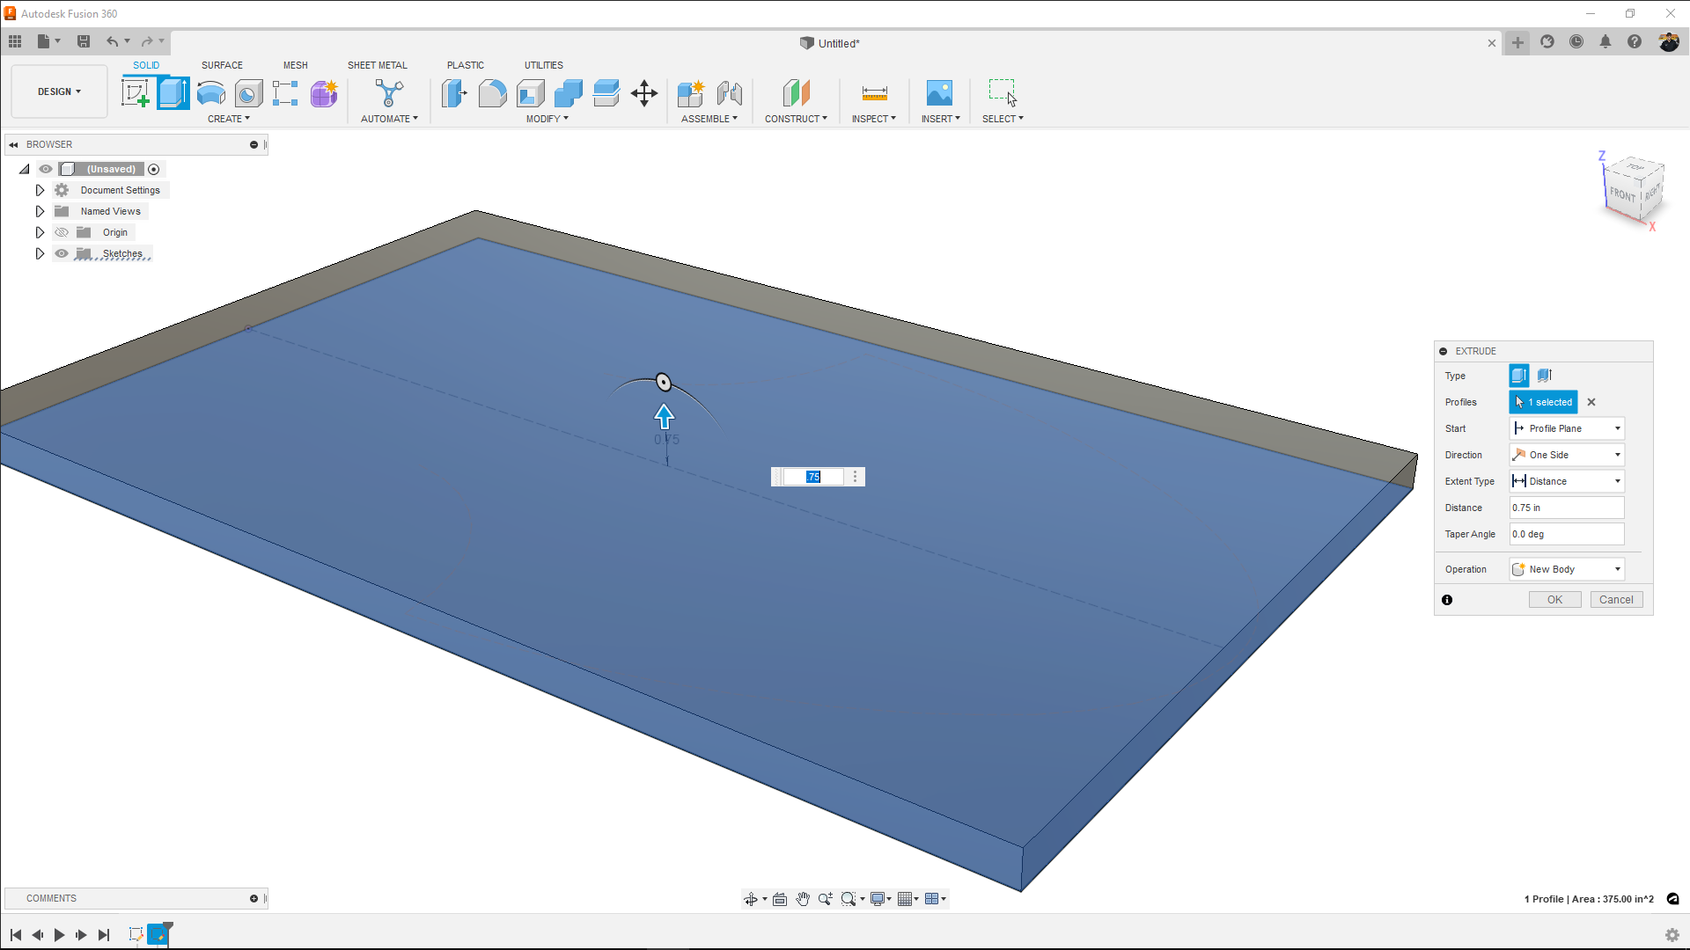
Task: Click the Insert image icon
Action: (939, 93)
